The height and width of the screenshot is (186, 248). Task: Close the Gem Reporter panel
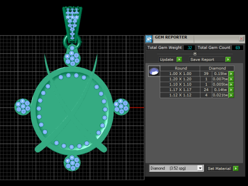pyautogui.click(x=241, y=39)
